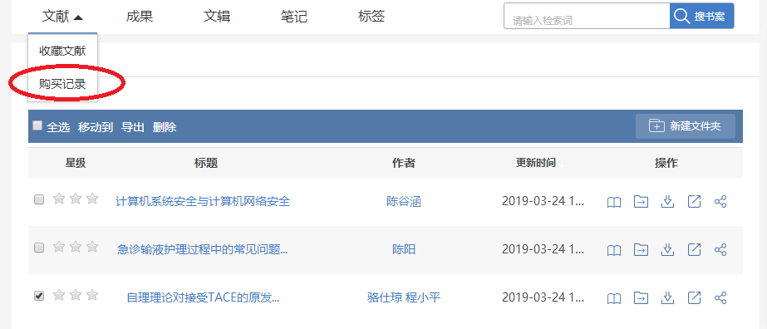
Task: Download the 自理理论对接受TACE document
Action: [x=667, y=297]
